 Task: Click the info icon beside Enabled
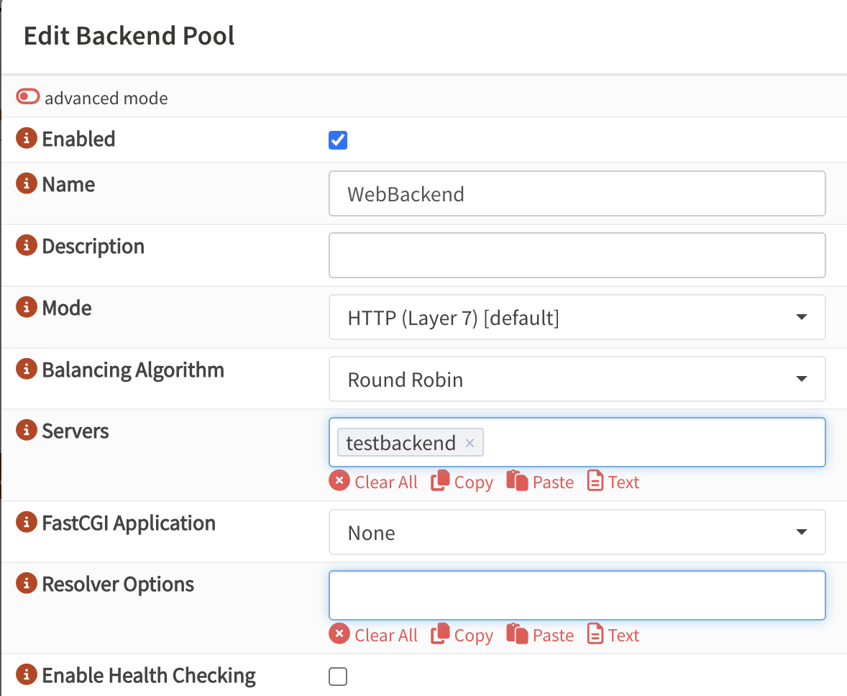[x=27, y=139]
